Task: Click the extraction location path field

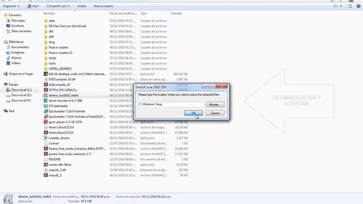Action: click(170, 104)
